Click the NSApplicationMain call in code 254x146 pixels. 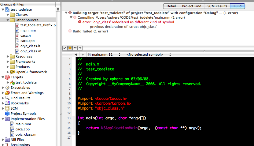(120, 128)
